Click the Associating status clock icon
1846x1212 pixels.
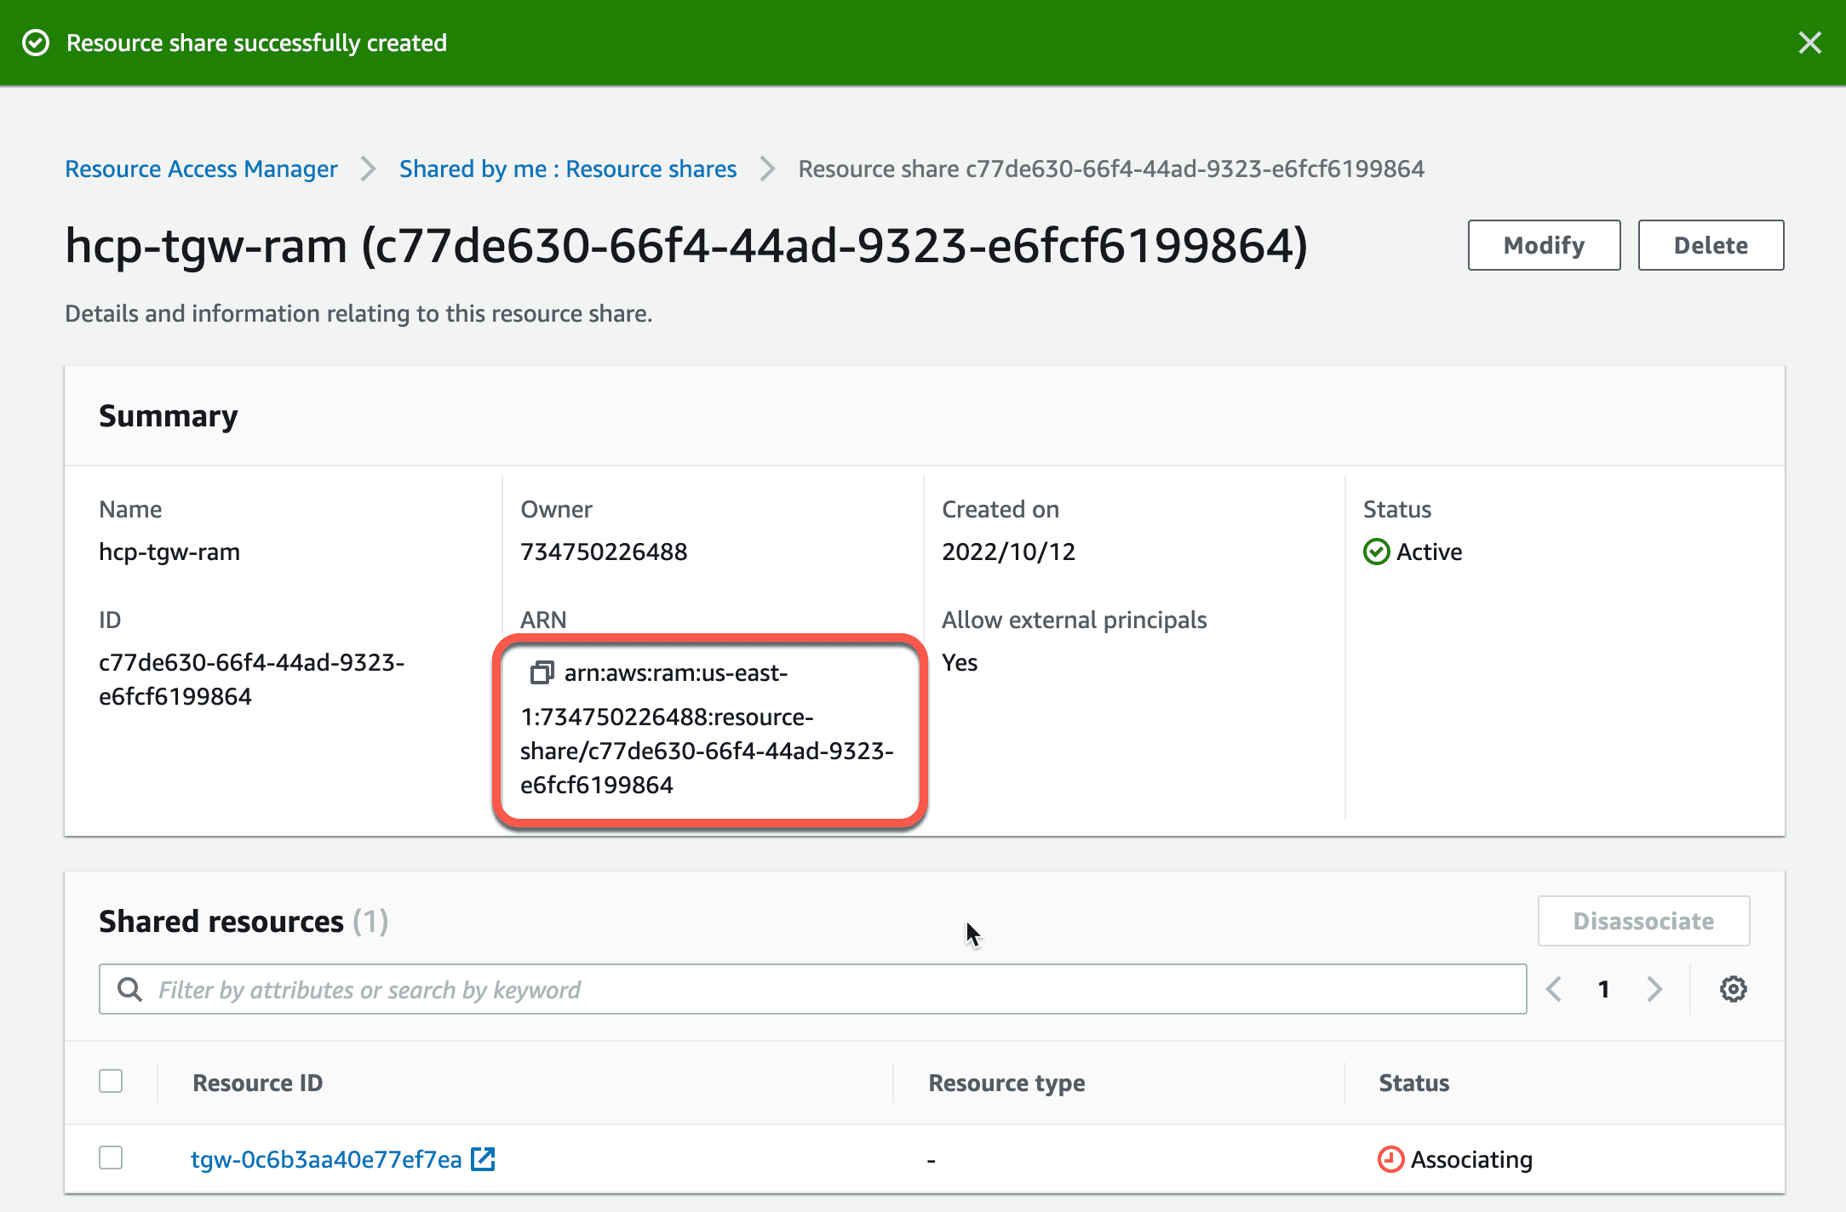pos(1390,1158)
